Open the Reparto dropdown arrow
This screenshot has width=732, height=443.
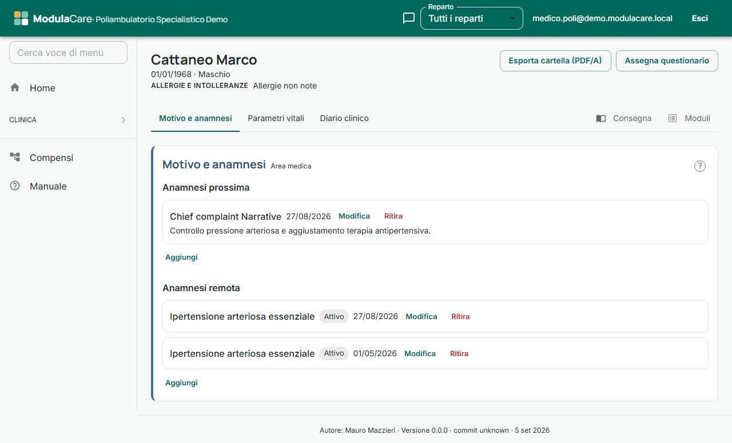point(512,18)
